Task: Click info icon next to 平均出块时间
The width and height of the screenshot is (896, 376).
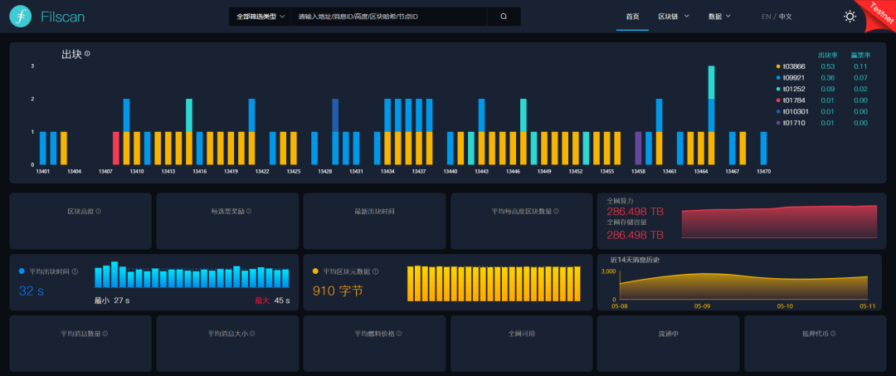Action: [75, 271]
